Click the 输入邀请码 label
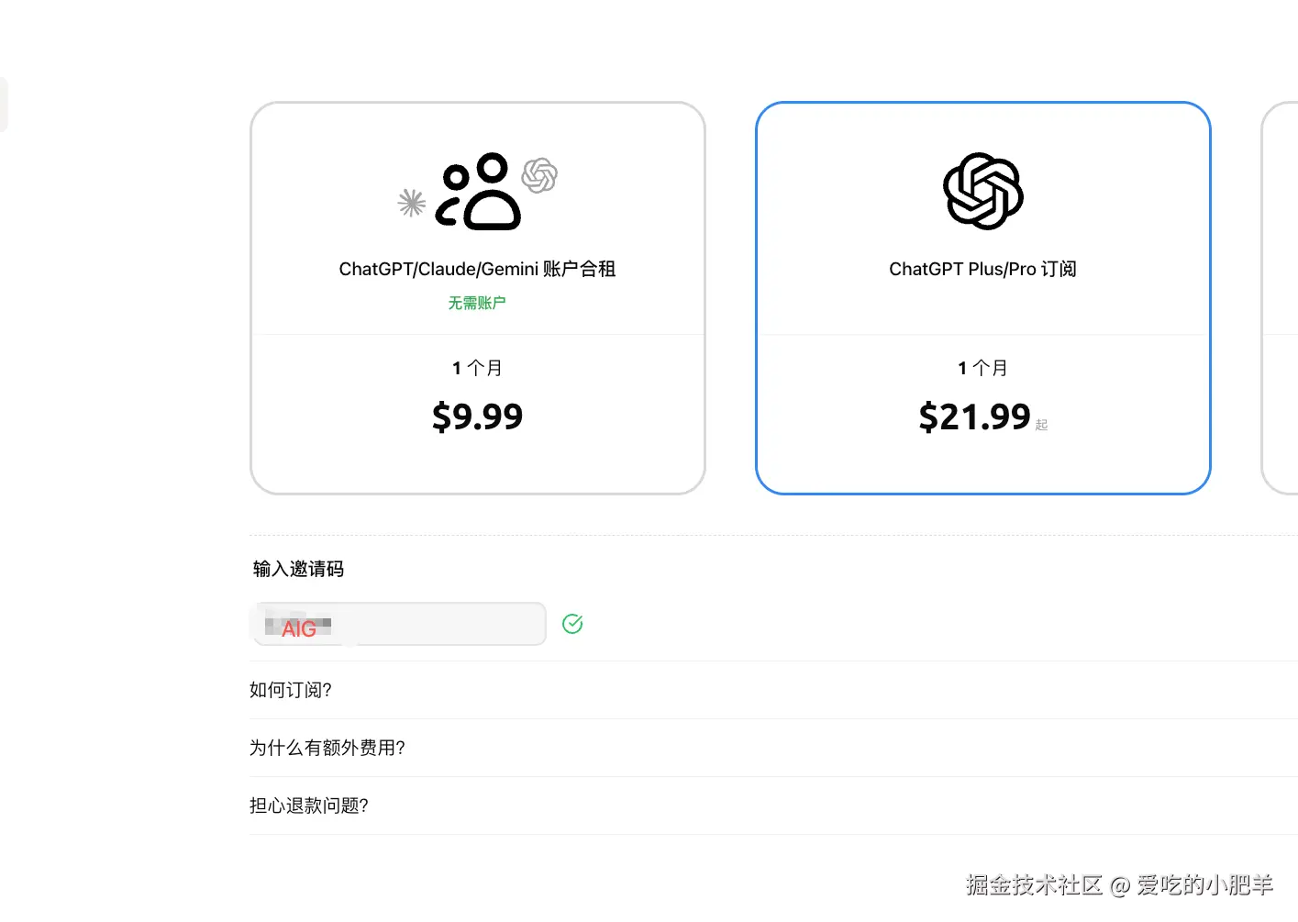Screen dimensions: 1298x922 point(298,569)
